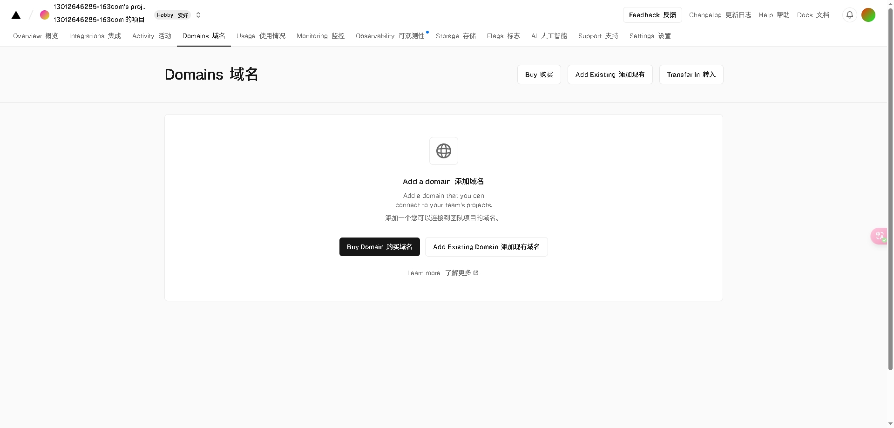Click the team avatar gradient circle

click(45, 15)
